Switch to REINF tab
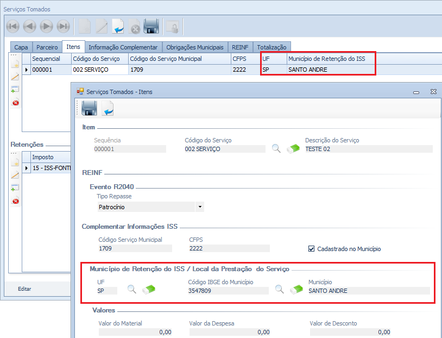The width and height of the screenshot is (442, 338). [x=240, y=47]
